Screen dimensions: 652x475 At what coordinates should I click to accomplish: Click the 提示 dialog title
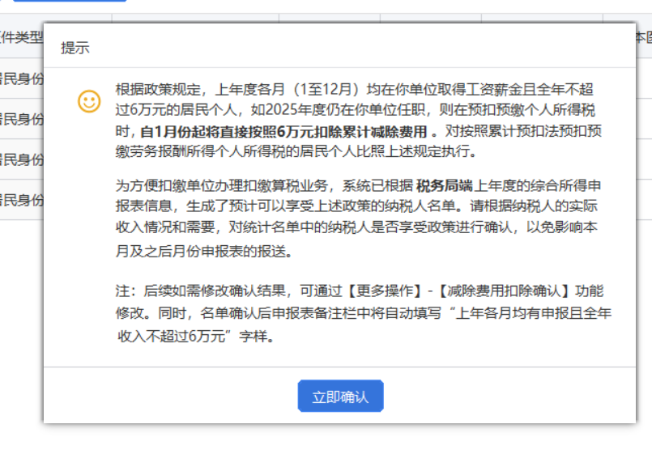(x=75, y=48)
